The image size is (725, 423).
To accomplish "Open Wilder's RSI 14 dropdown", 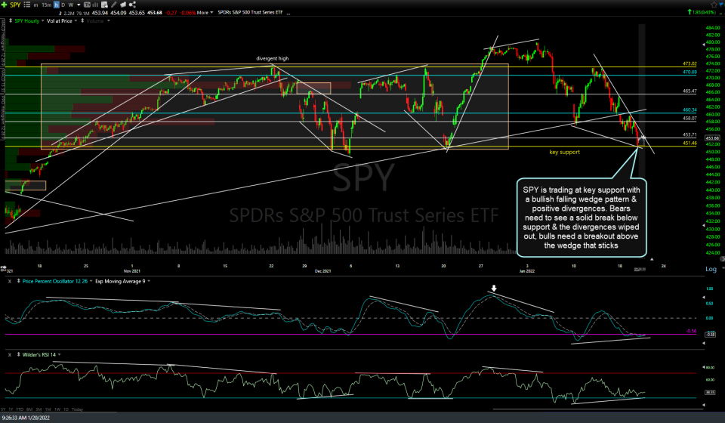I will 59,354.
